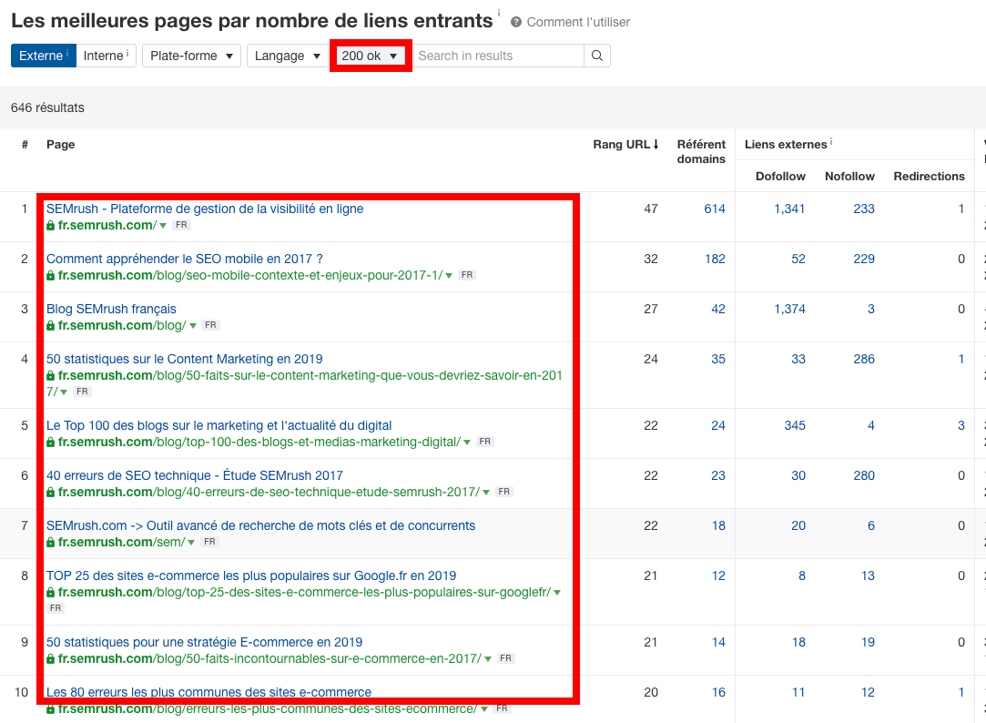Click dofollow value 345

(x=795, y=425)
